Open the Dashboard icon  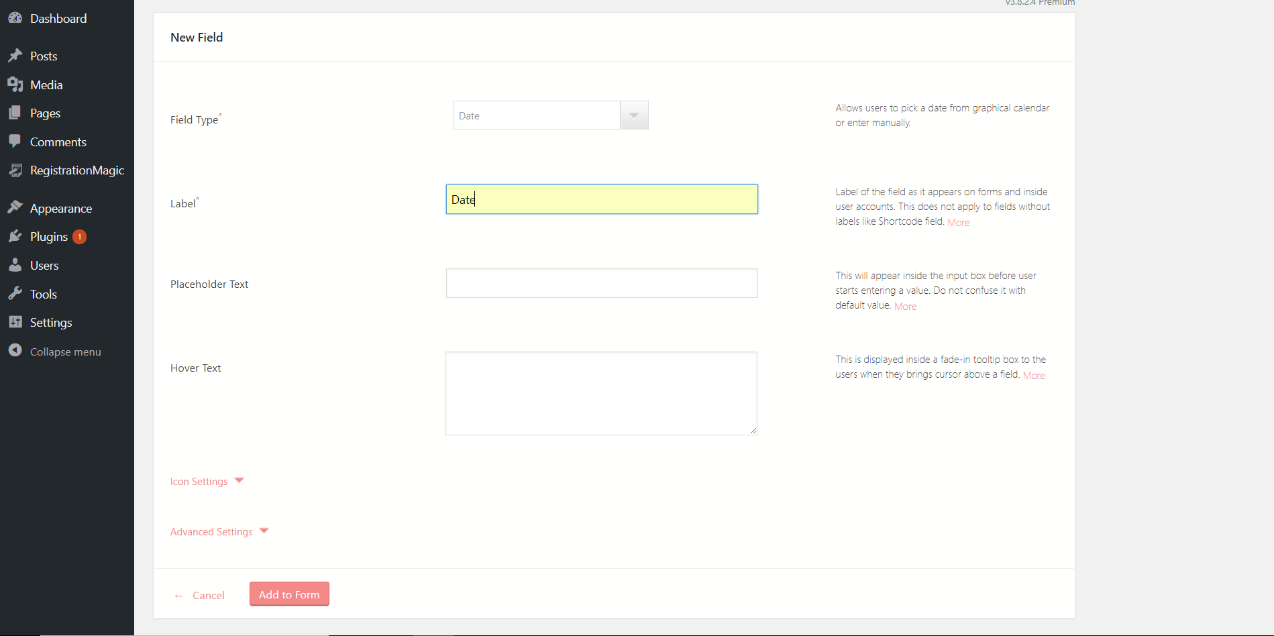[x=15, y=17]
